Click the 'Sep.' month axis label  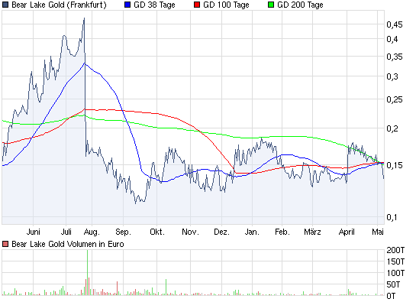[x=123, y=232]
